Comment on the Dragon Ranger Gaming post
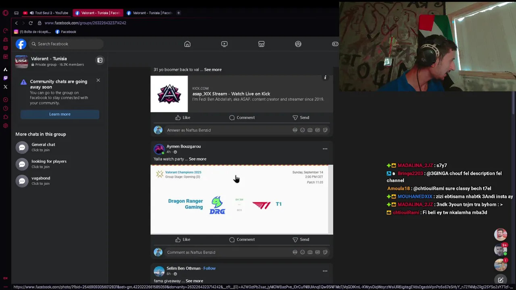The height and width of the screenshot is (290, 516). coord(242,240)
